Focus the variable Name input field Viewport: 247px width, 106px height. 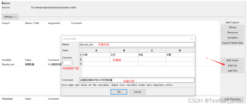coord(137,45)
